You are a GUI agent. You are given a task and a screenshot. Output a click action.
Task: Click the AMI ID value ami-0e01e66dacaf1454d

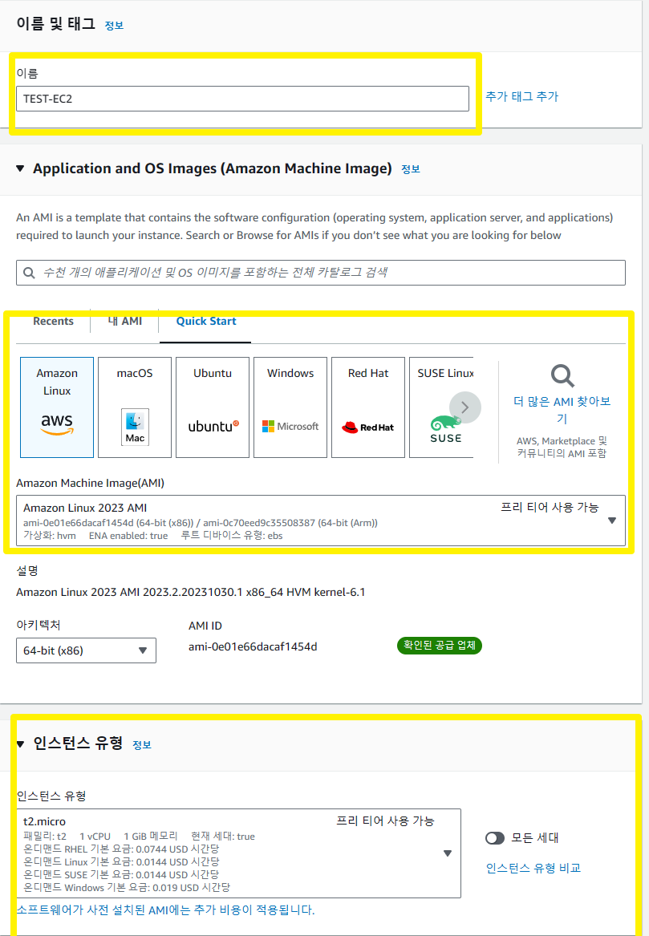coord(253,647)
